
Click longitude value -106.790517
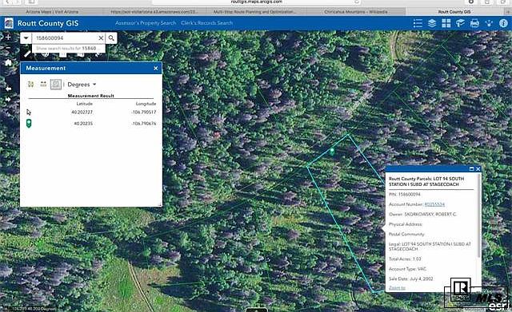[x=144, y=112]
